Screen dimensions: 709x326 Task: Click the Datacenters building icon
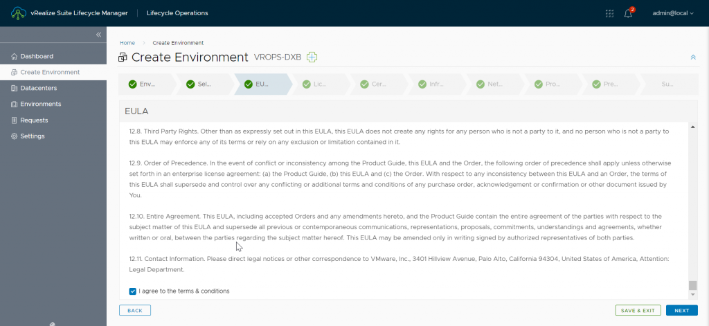pyautogui.click(x=14, y=88)
